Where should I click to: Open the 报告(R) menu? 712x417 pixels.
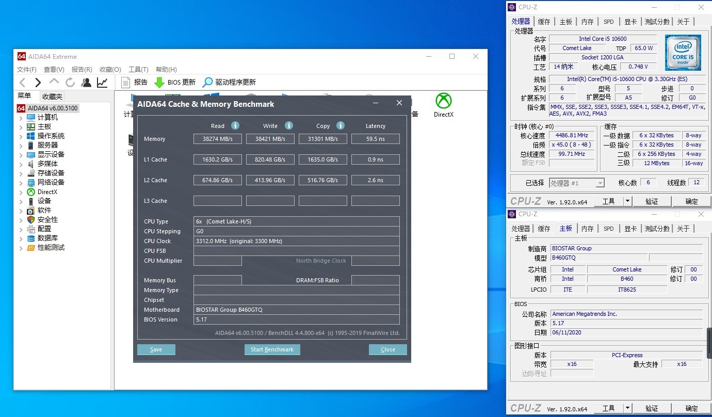click(x=82, y=69)
